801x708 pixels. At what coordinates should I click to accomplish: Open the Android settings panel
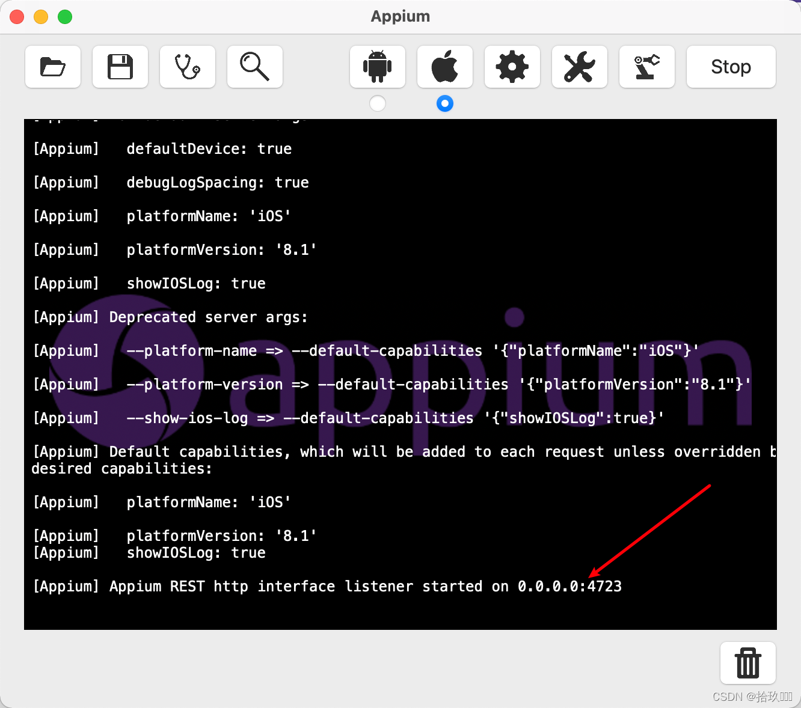click(x=377, y=67)
